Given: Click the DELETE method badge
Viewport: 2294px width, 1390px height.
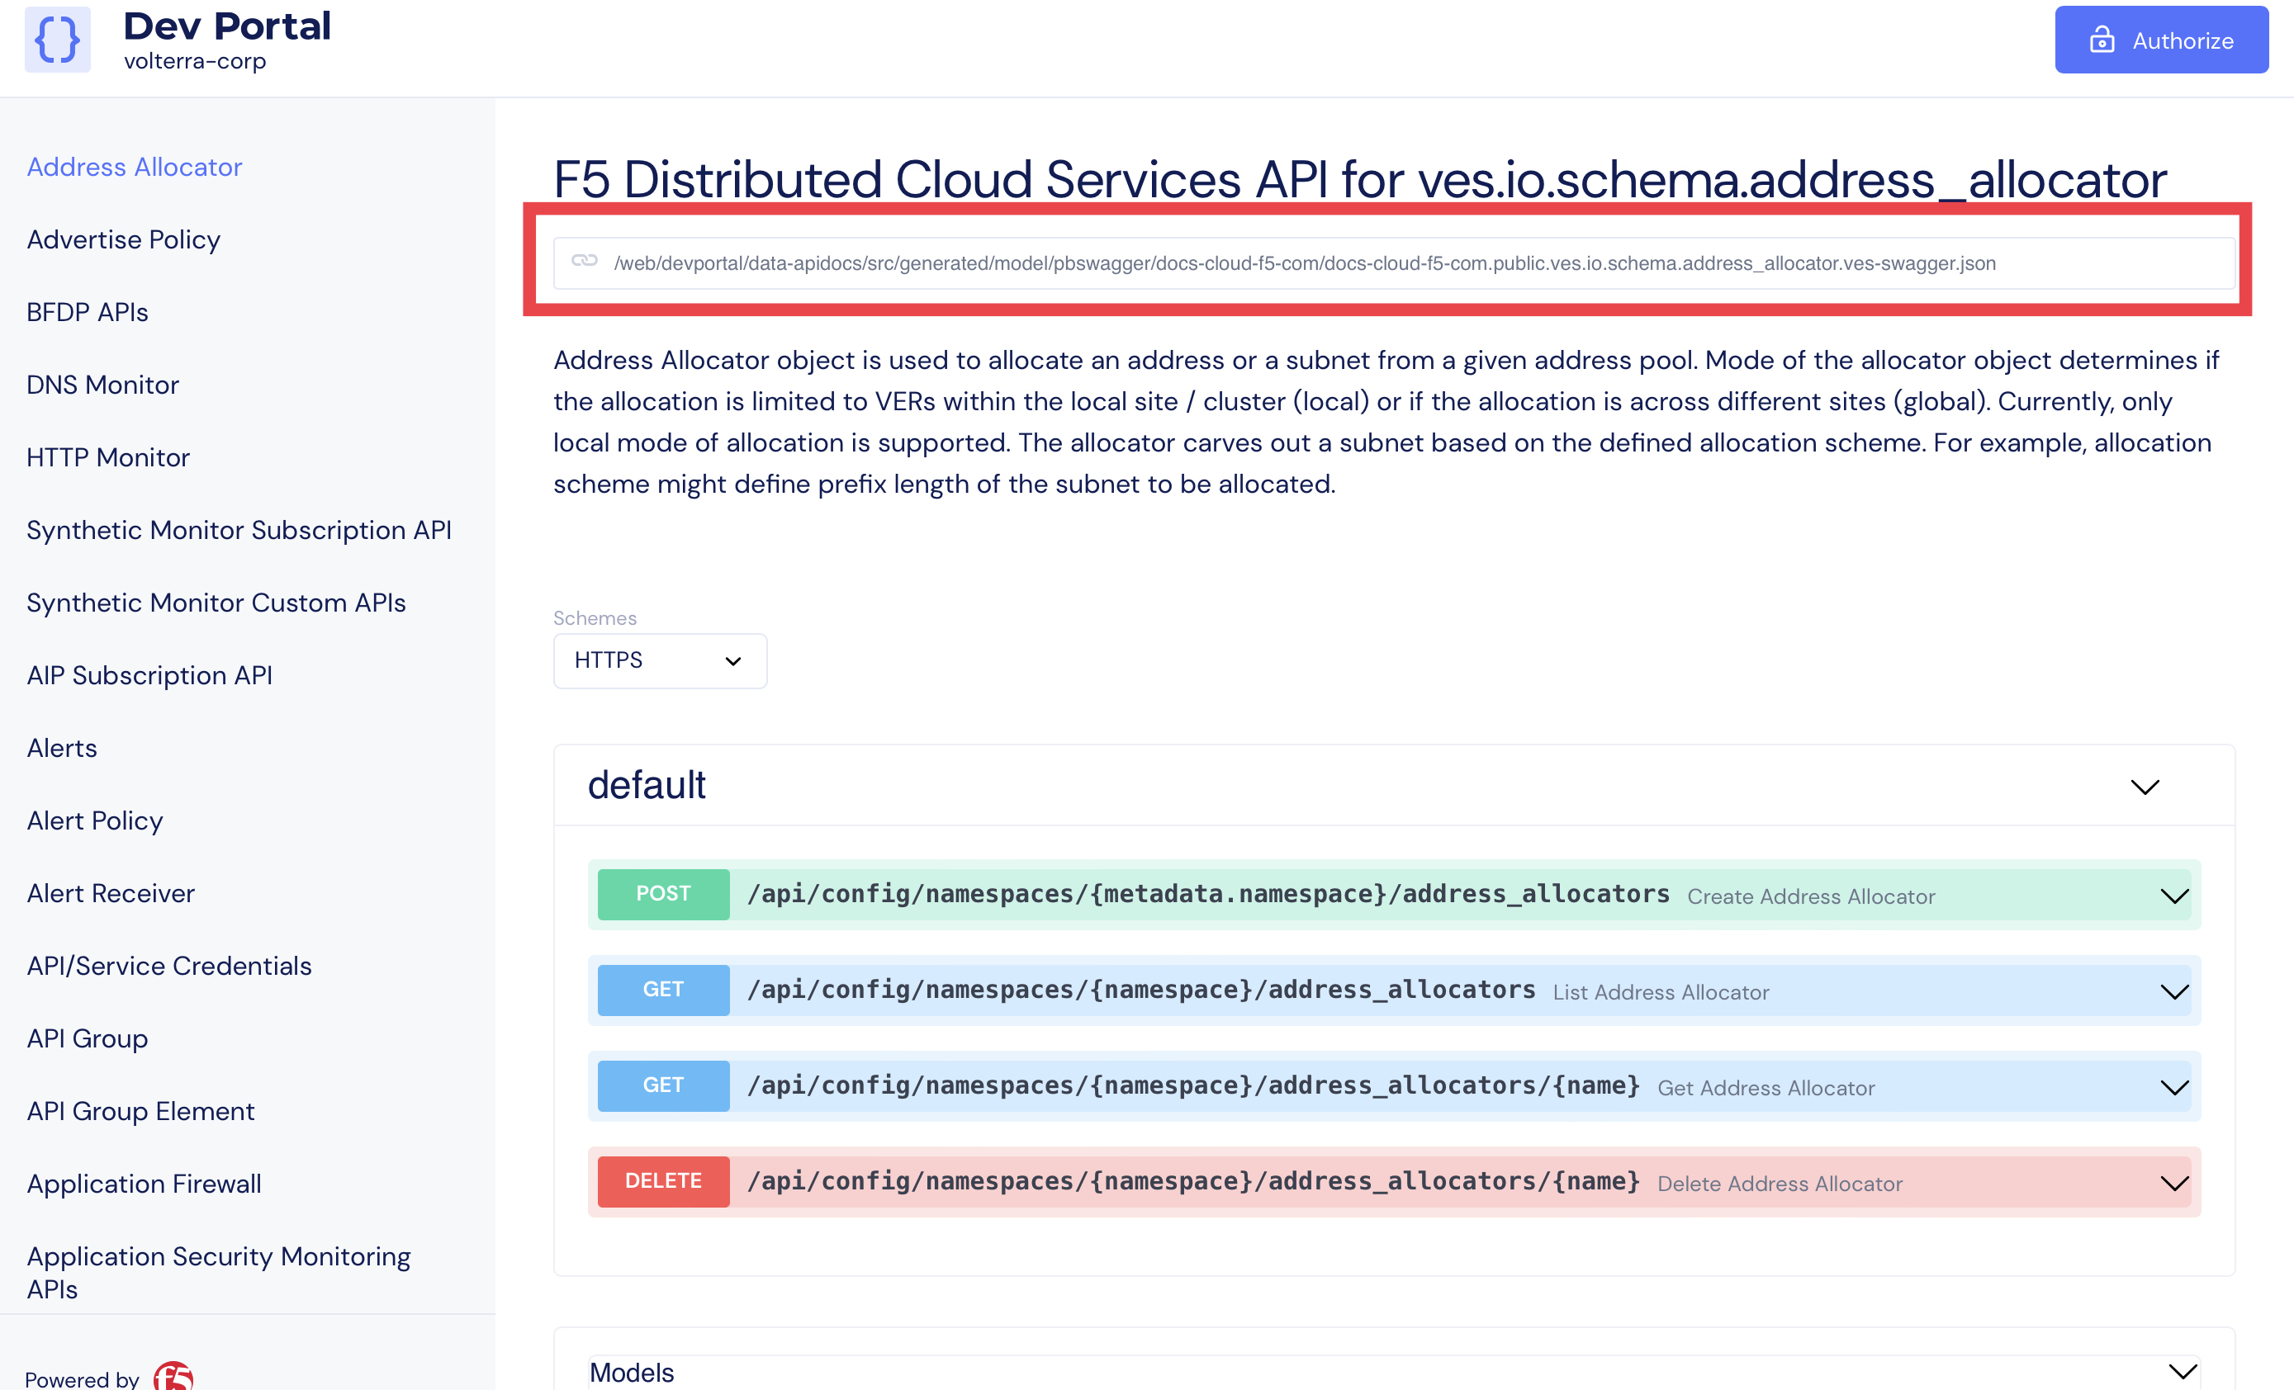Looking at the screenshot, I should 663,1182.
